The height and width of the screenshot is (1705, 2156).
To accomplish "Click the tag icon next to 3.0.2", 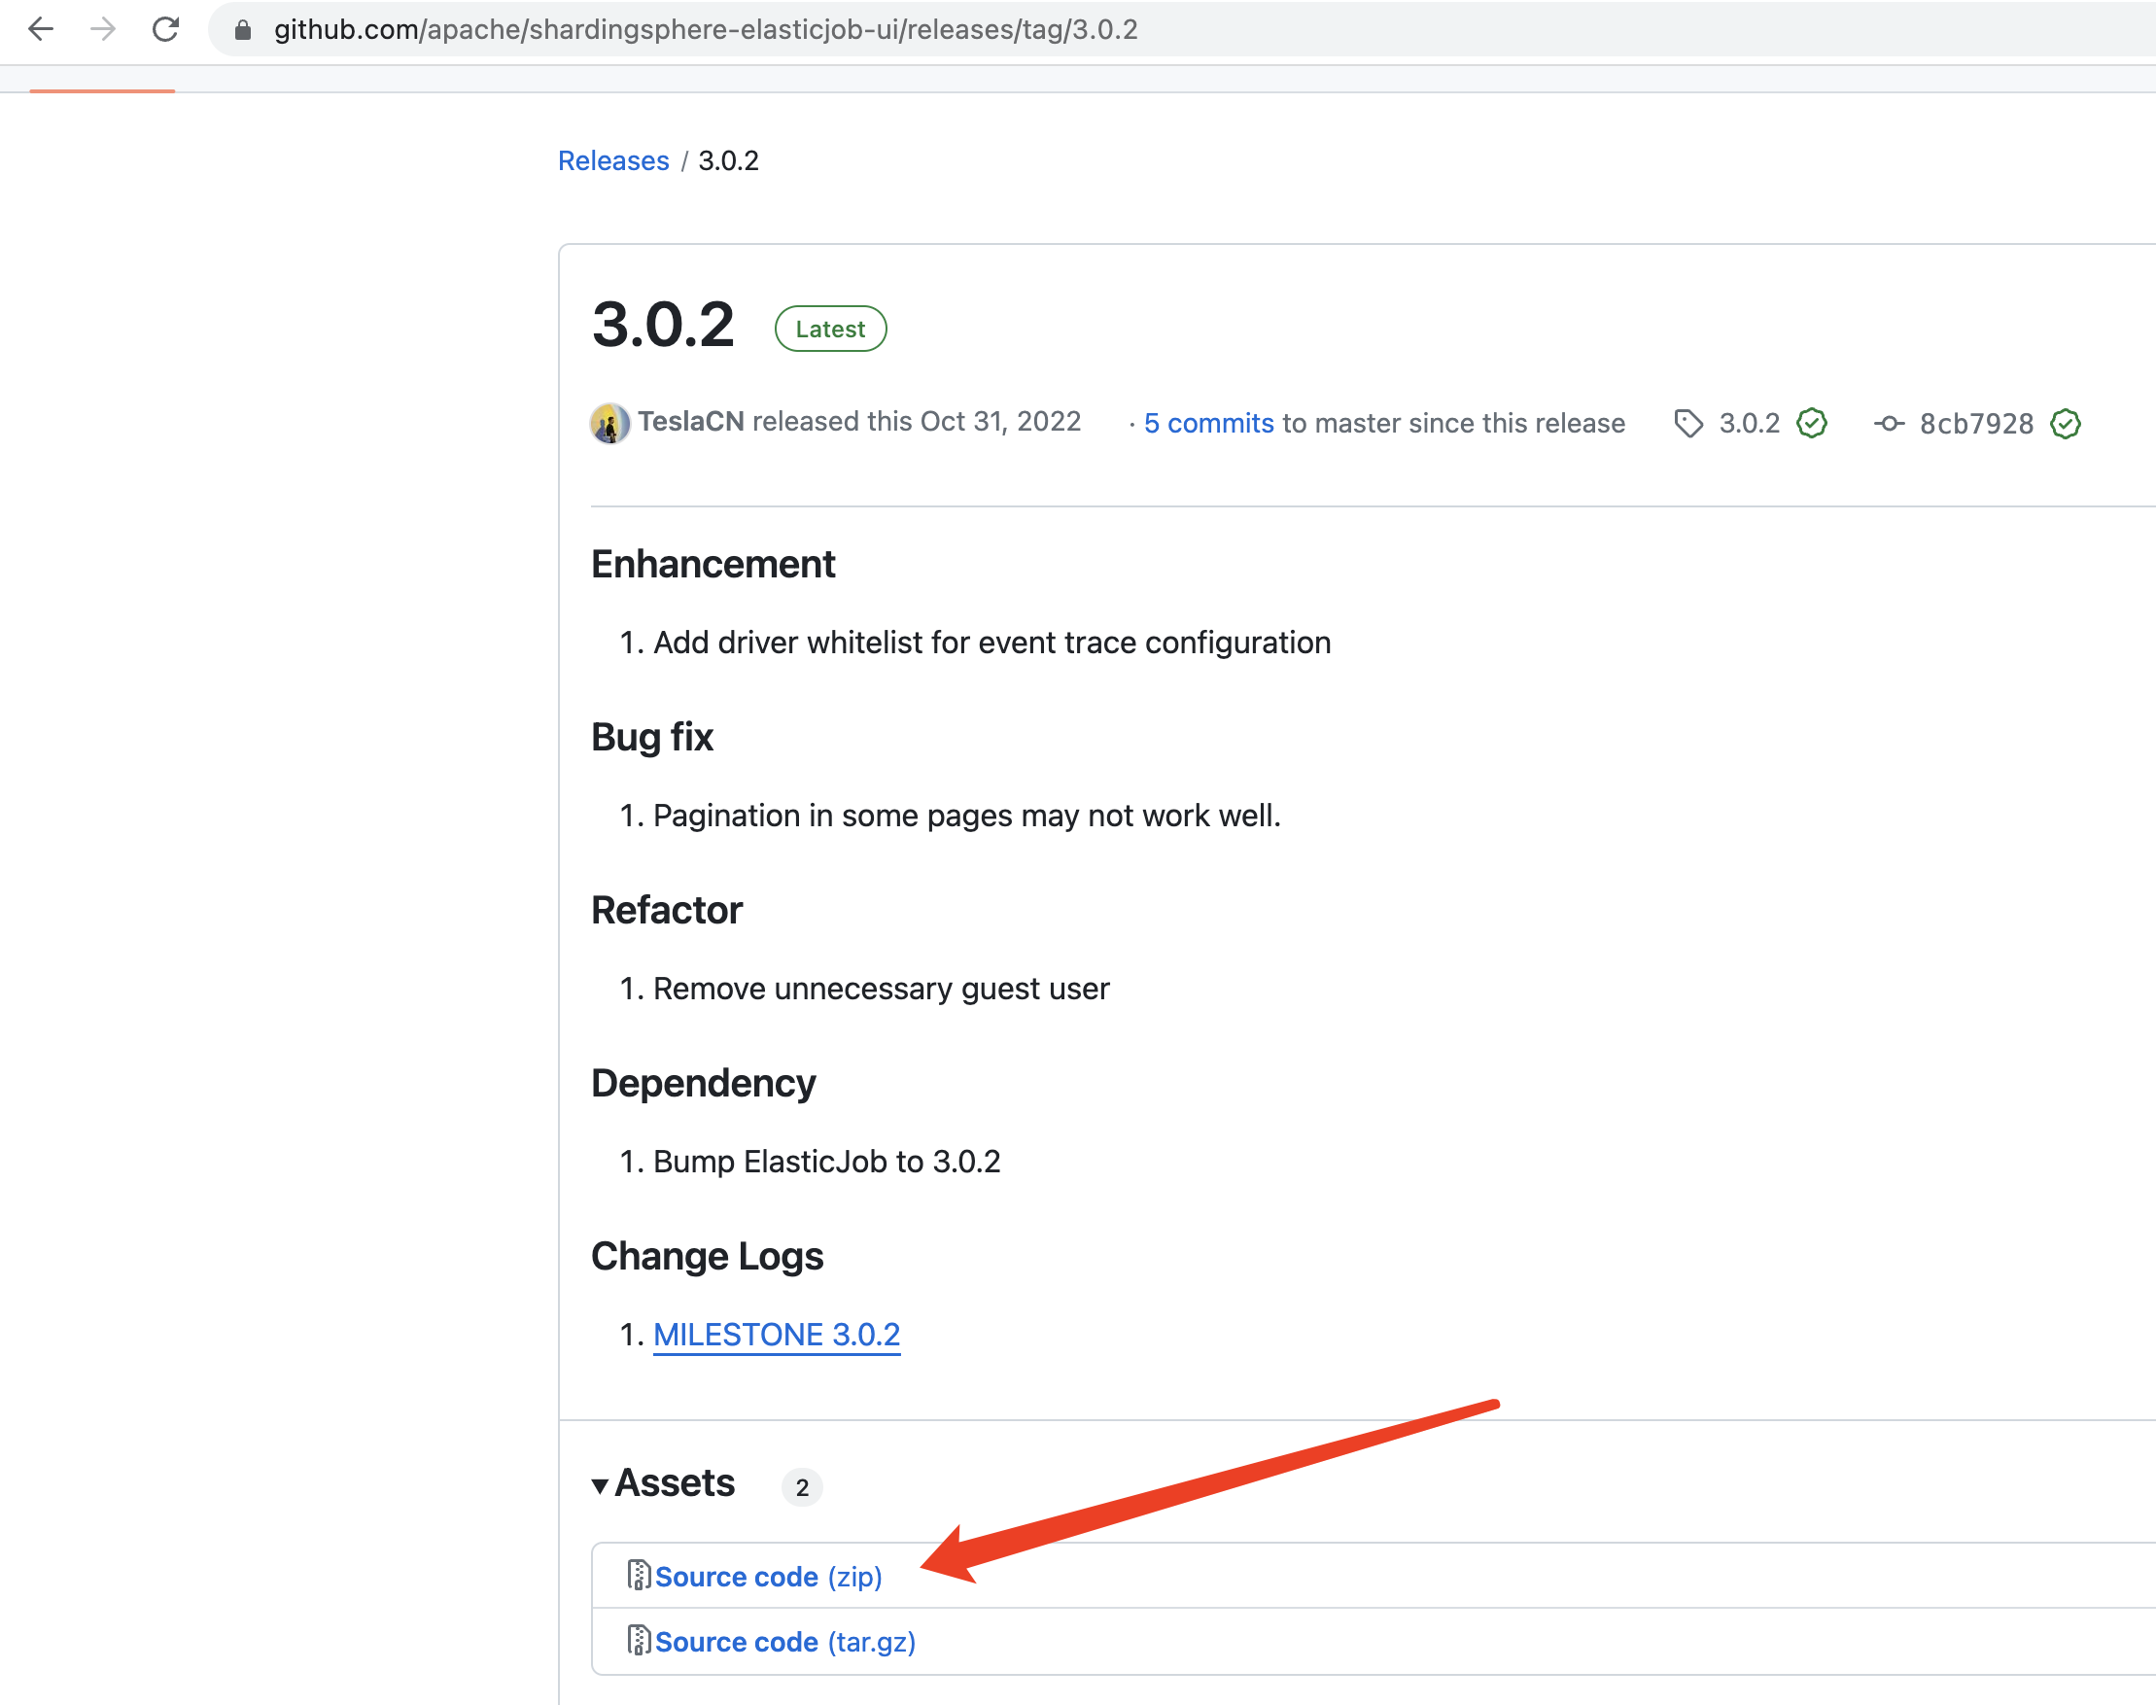I will [1688, 423].
